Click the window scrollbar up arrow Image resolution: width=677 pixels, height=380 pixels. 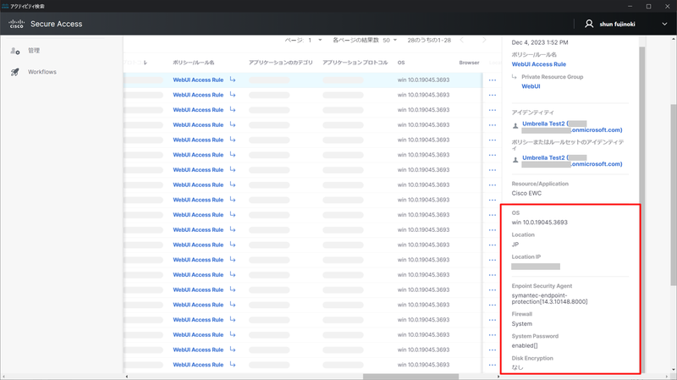click(x=674, y=39)
